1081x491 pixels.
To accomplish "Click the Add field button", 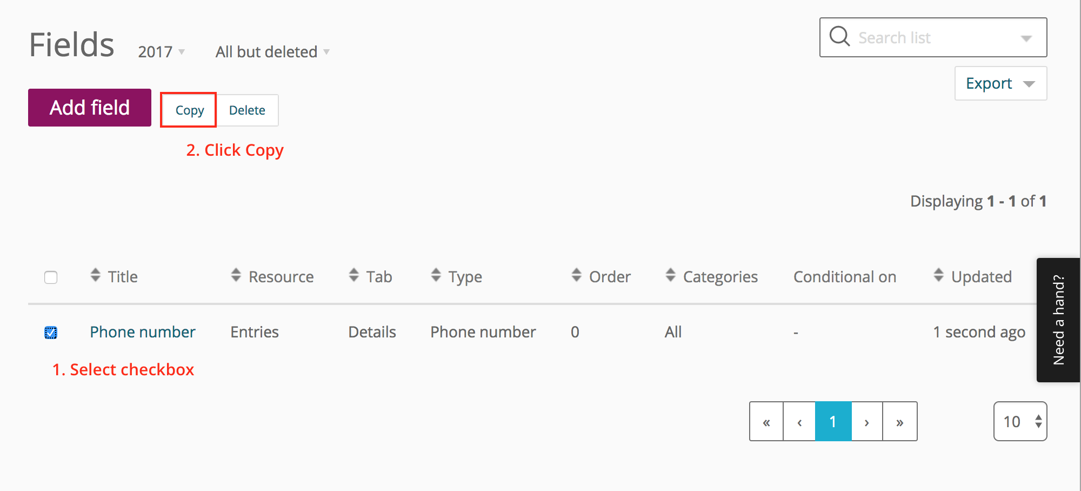I will 90,108.
